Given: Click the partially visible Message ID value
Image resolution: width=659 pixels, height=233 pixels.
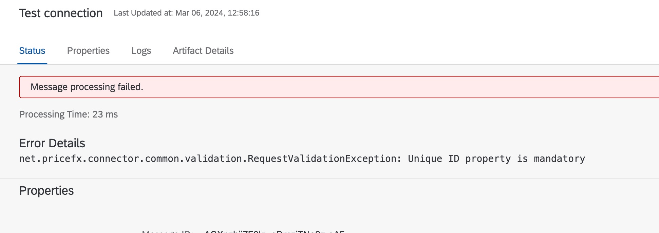Looking at the screenshot, I should click(x=274, y=231).
